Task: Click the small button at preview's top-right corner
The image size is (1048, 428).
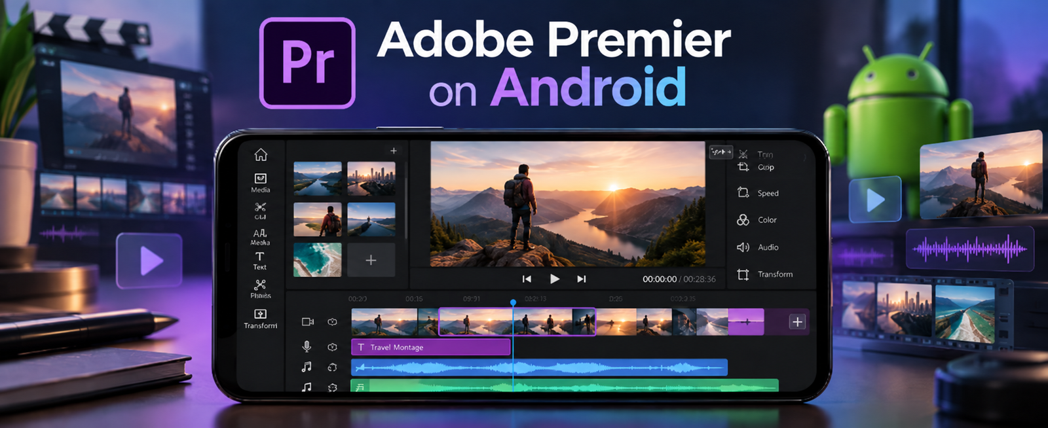Action: coord(720,152)
